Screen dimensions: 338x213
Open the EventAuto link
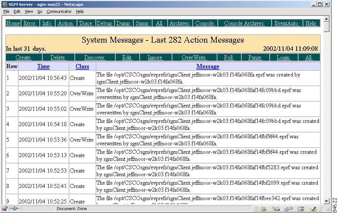click(x=286, y=23)
